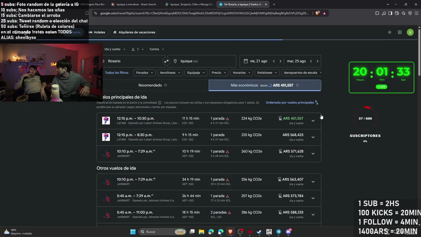The width and height of the screenshot is (421, 237).
Task: Switch to the Recomendado tab
Action: coord(153,85)
